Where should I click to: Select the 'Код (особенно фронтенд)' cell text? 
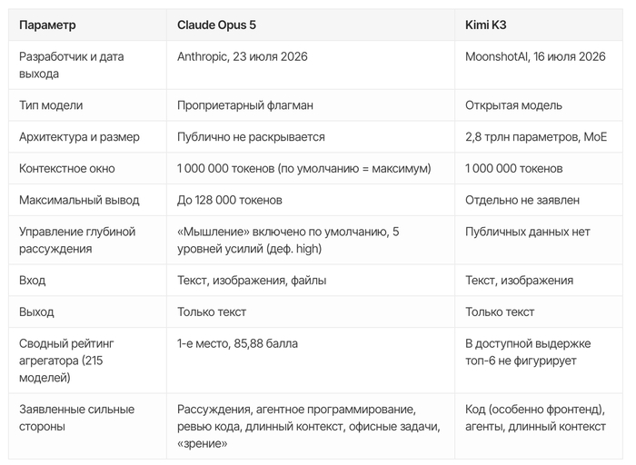(x=534, y=410)
